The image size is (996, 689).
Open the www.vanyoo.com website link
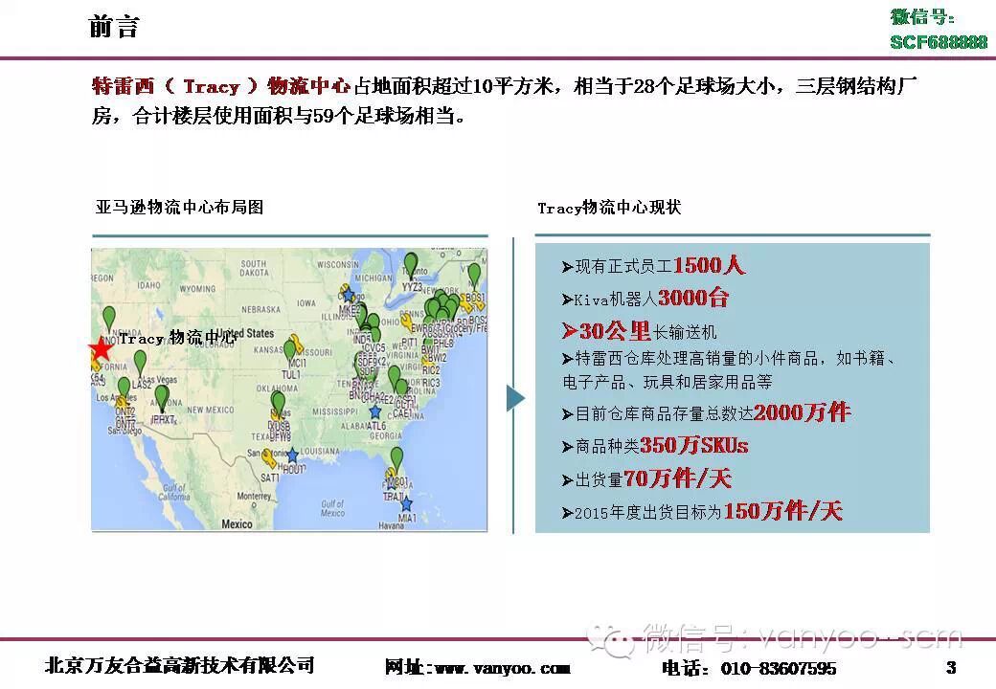click(x=502, y=668)
